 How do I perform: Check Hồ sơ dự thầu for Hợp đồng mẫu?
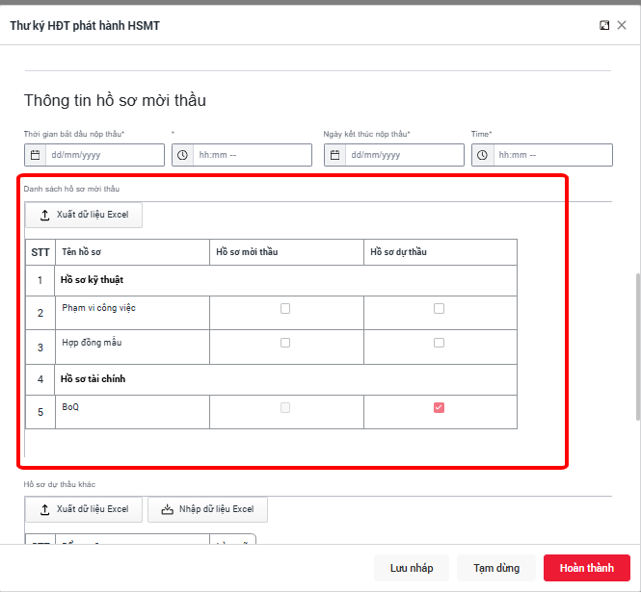440,343
